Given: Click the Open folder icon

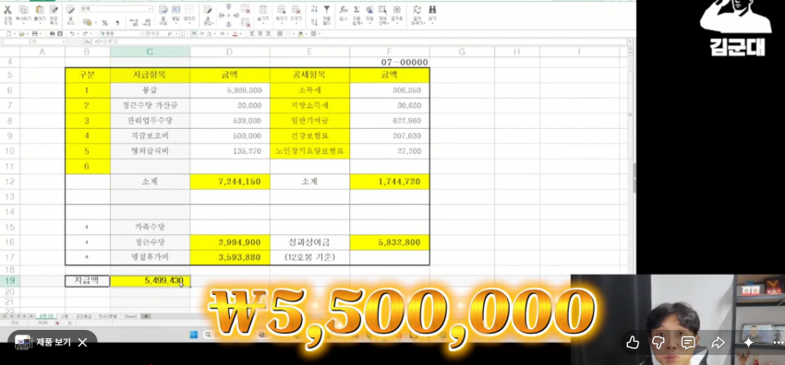Looking at the screenshot, I should click(x=21, y=33).
